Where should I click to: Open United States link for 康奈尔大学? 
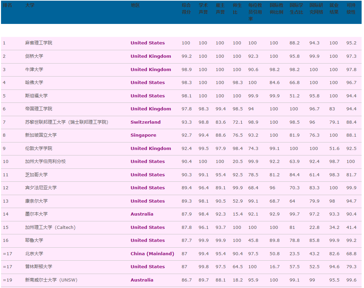(x=148, y=201)
